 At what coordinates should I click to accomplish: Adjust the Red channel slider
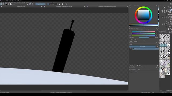coord(144,32)
